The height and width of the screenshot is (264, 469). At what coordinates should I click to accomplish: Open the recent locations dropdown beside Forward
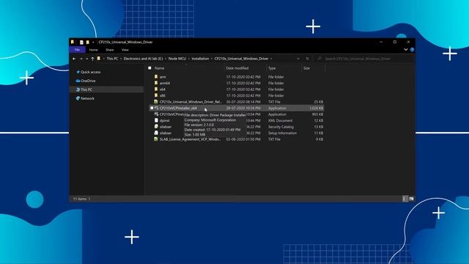[86, 59]
